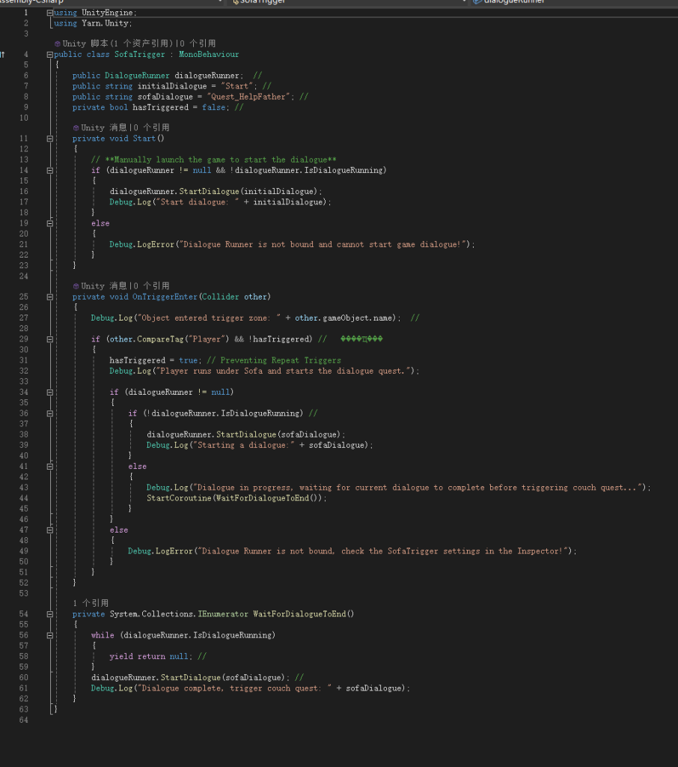Click 'Debug.LogError' on line 49
Image resolution: width=678 pixels, height=767 pixels.
160,551
